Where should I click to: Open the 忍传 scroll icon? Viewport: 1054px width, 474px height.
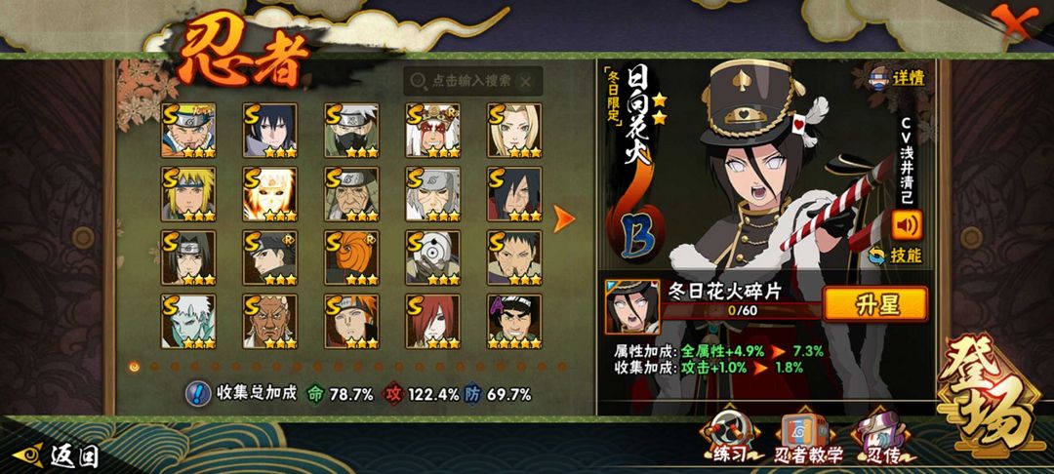coord(880,439)
